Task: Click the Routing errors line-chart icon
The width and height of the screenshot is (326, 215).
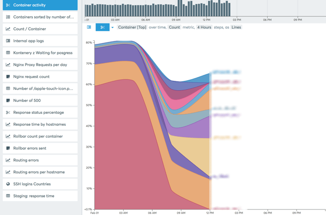Action: [x=8, y=160]
